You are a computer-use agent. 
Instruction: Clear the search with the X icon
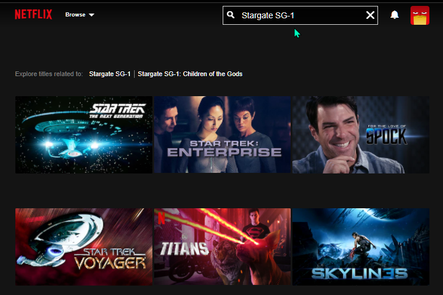370,15
